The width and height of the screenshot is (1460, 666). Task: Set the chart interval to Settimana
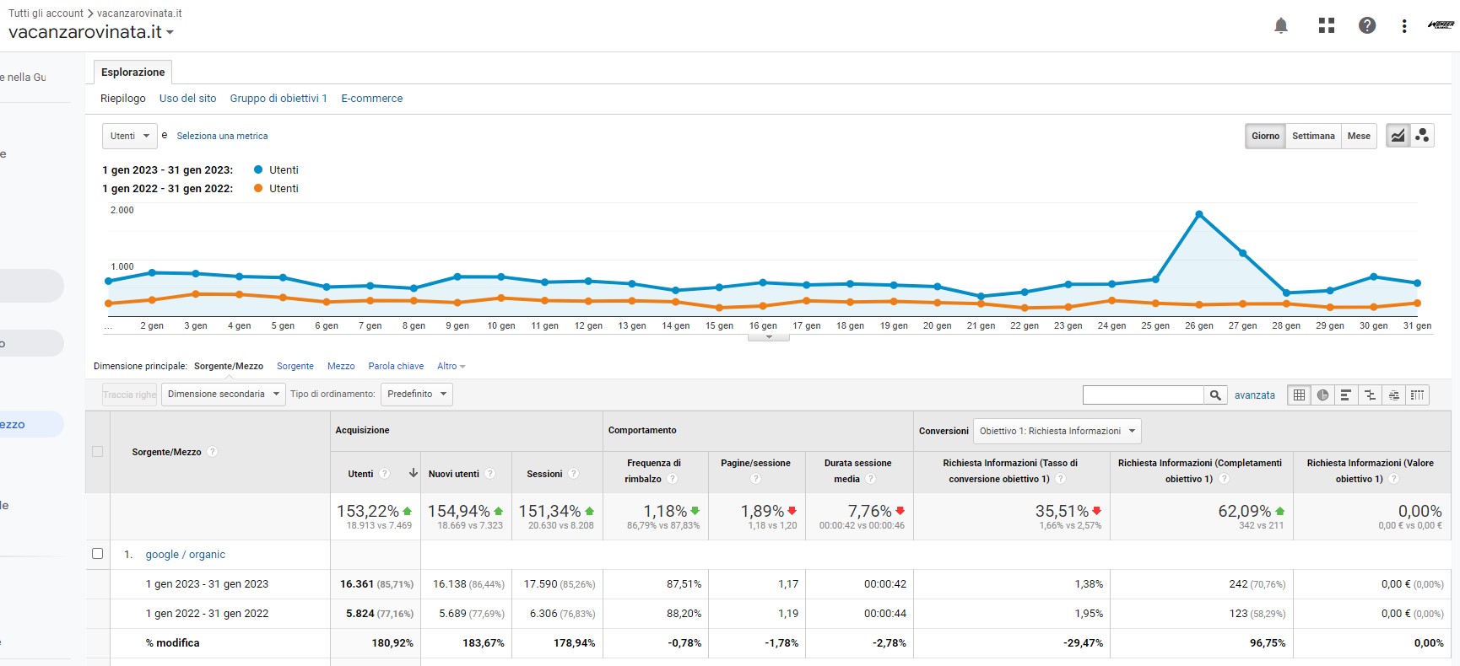[1313, 136]
